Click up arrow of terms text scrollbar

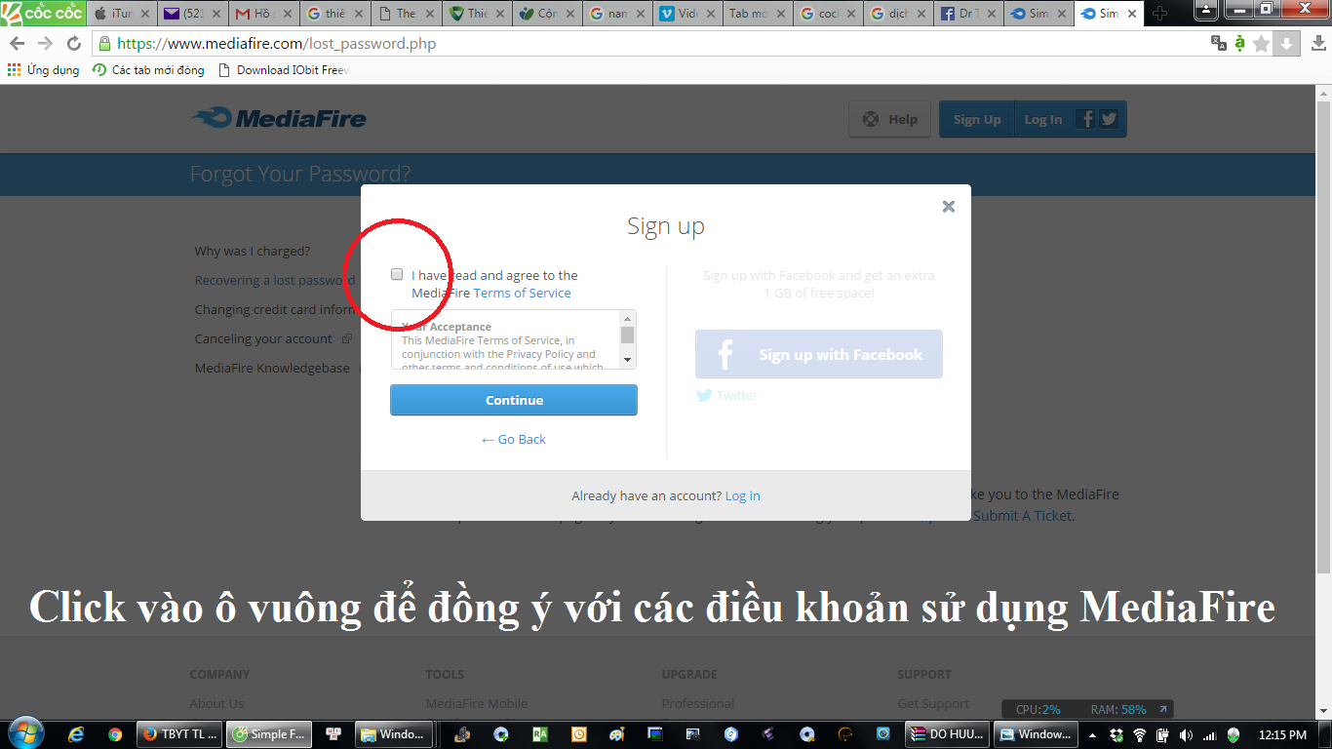(628, 319)
